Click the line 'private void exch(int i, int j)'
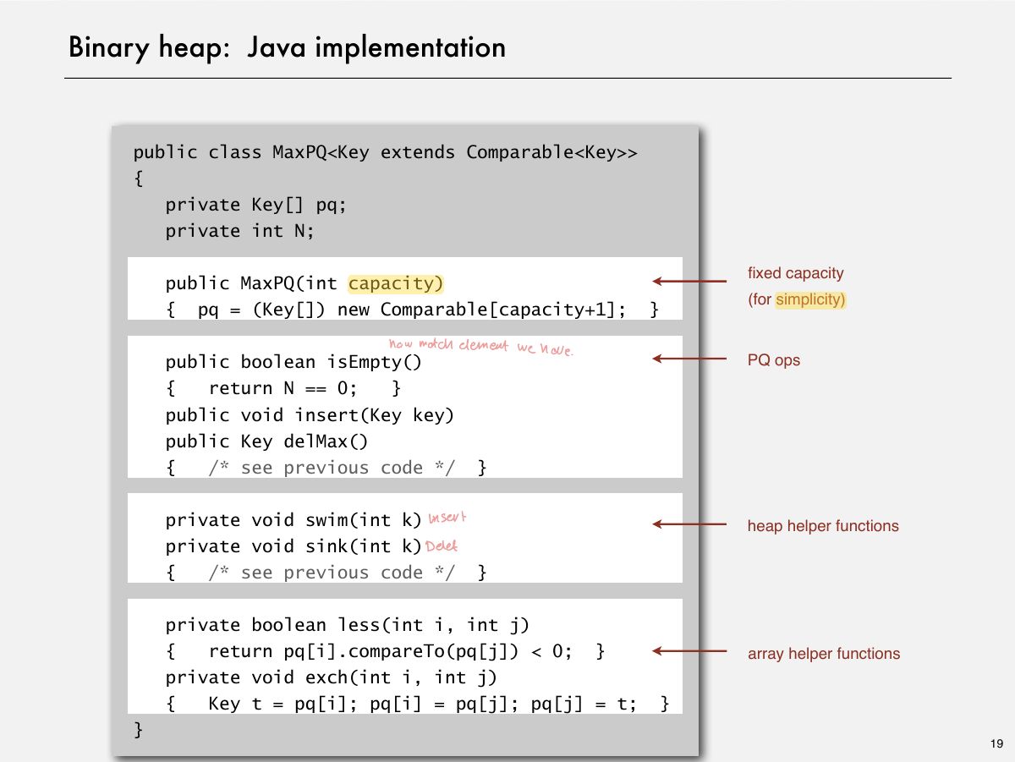 click(x=331, y=677)
